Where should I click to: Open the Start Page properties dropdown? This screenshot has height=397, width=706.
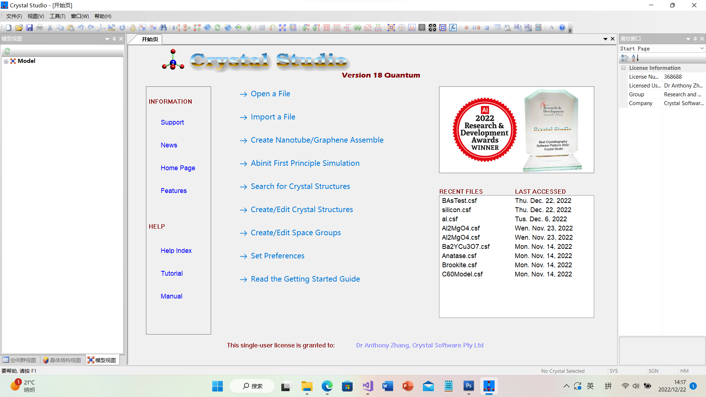tap(702, 49)
